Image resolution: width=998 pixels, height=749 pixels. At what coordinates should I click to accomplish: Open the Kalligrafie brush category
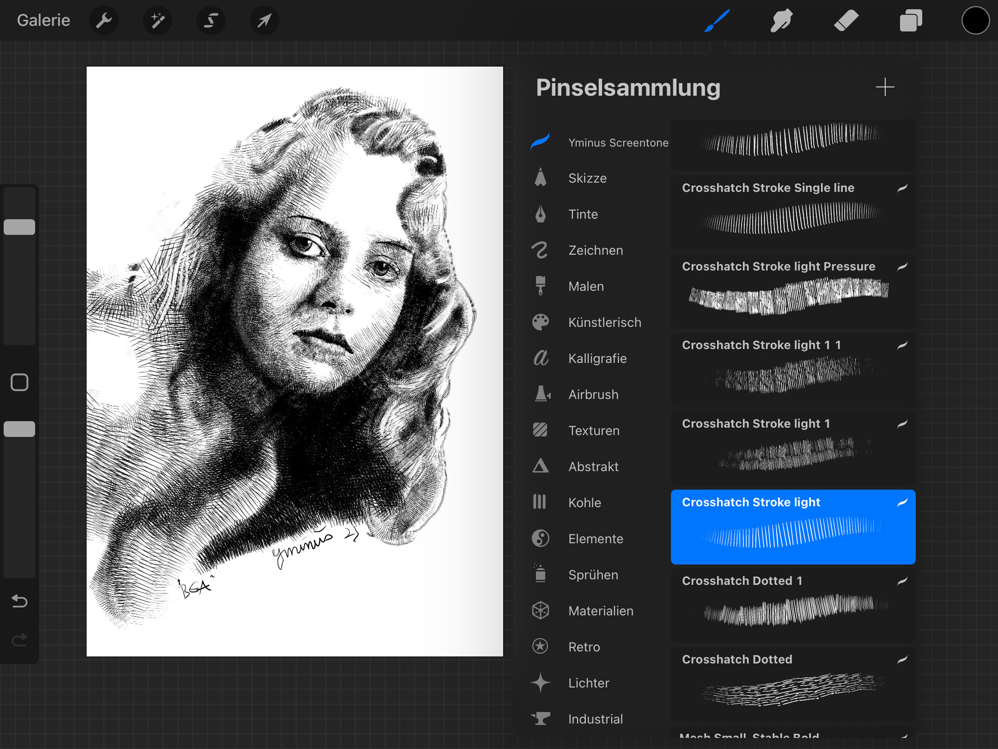597,358
